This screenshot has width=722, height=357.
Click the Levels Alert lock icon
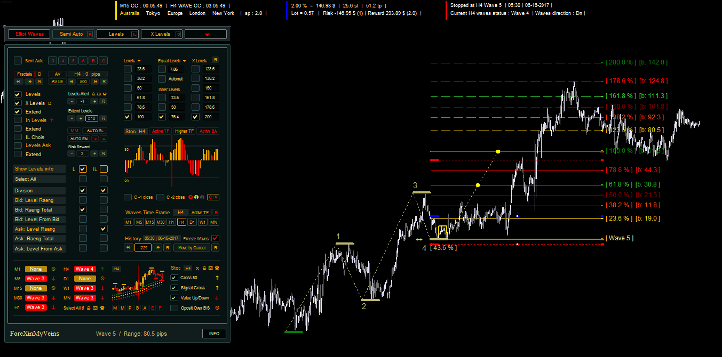[x=93, y=94]
